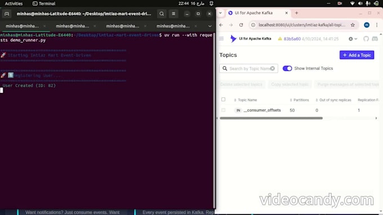The height and width of the screenshot is (215, 383).
Task: Select the 'UI for Apache Kafka' browser tab
Action: pyautogui.click(x=253, y=13)
